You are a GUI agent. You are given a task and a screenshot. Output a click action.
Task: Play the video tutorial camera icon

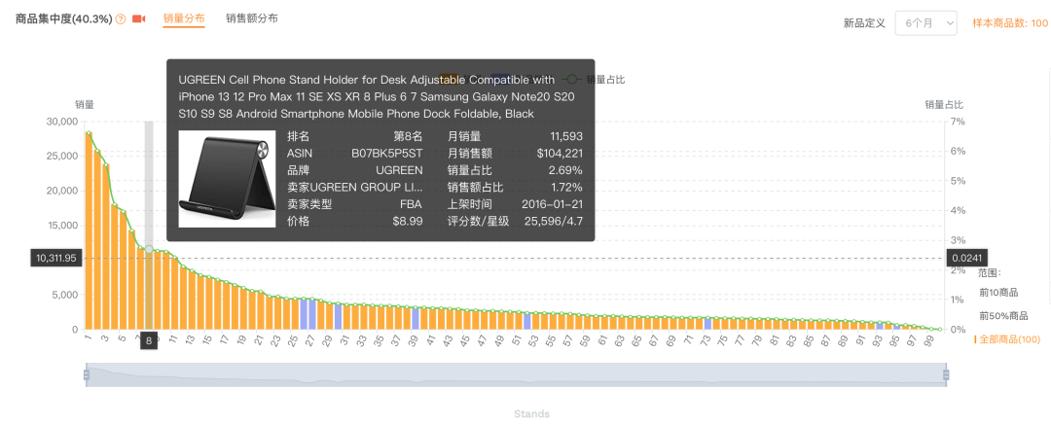click(x=139, y=19)
